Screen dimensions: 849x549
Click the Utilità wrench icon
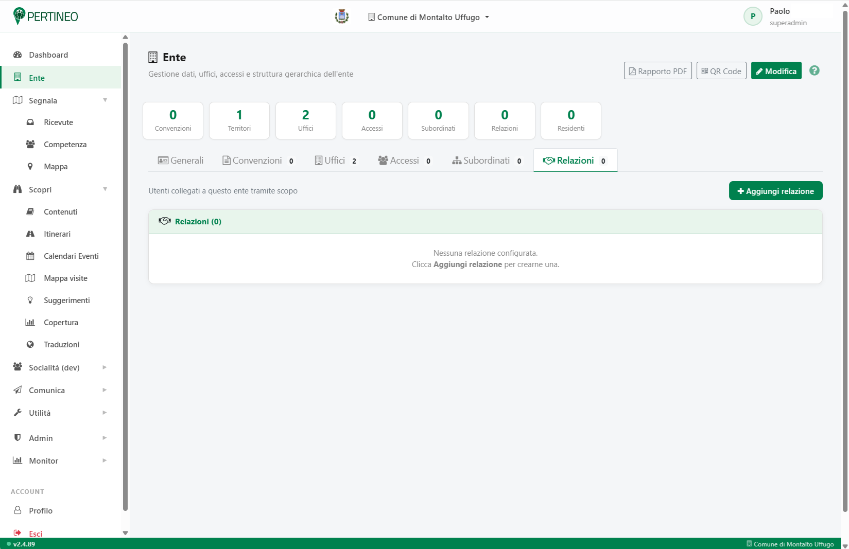(18, 412)
